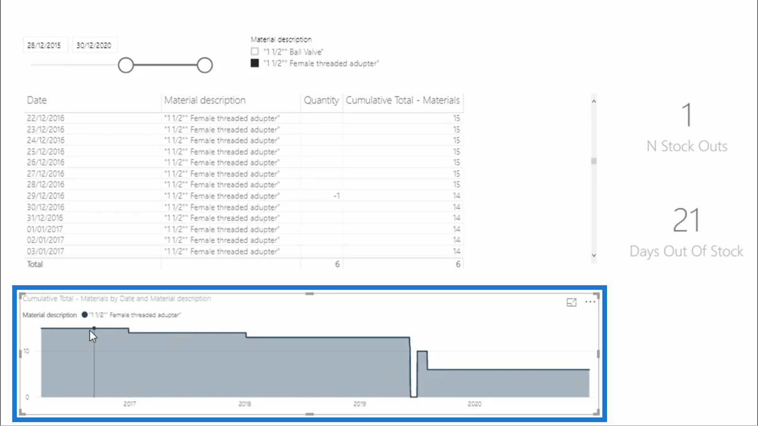Click the 30/12/2016 date cell
The image size is (758, 426).
pos(45,207)
